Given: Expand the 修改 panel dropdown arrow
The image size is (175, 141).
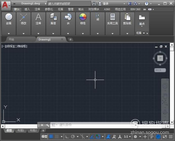Looking at the screenshot, I should pyautogui.click(x=24, y=34).
